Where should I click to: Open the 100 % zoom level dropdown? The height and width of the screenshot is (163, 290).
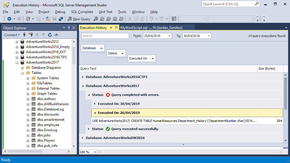pyautogui.click(x=95, y=152)
